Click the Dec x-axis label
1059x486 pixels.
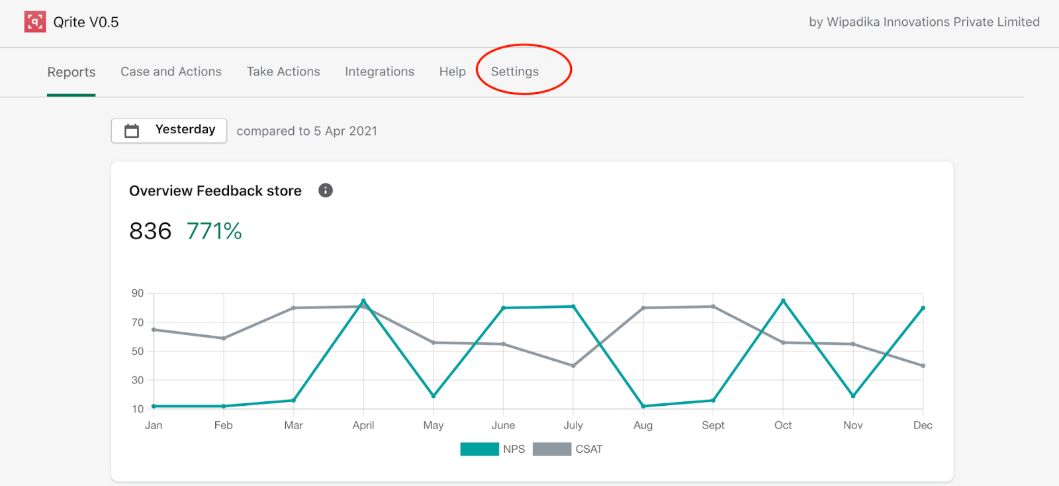923,425
